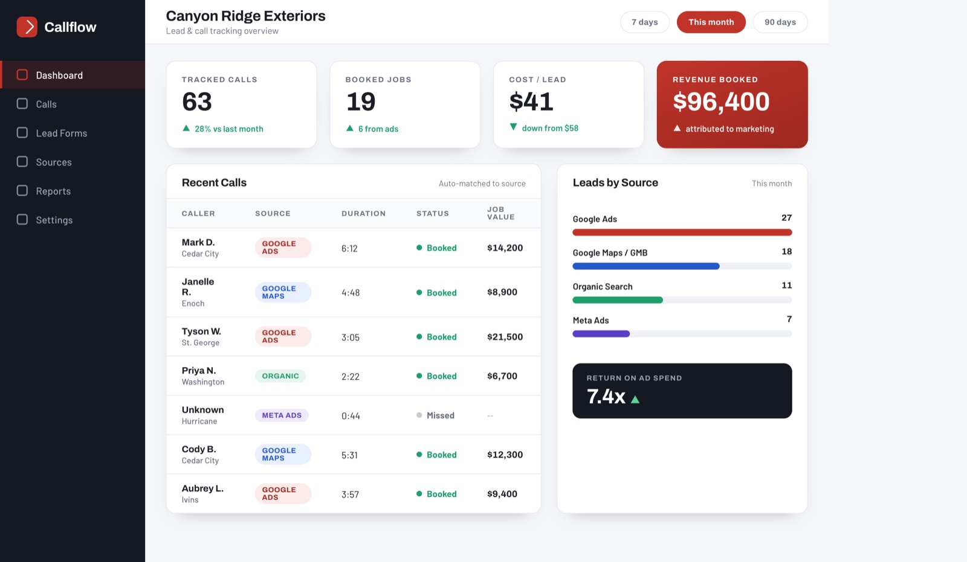Click the Auto-matched to source label
This screenshot has height=562, width=967.
click(482, 184)
